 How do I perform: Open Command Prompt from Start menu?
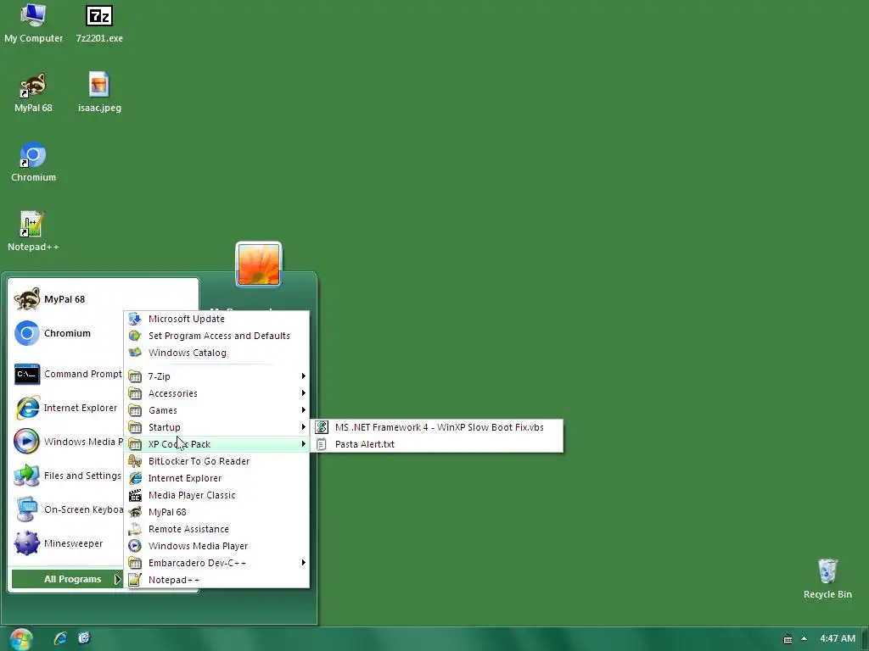pyautogui.click(x=68, y=374)
